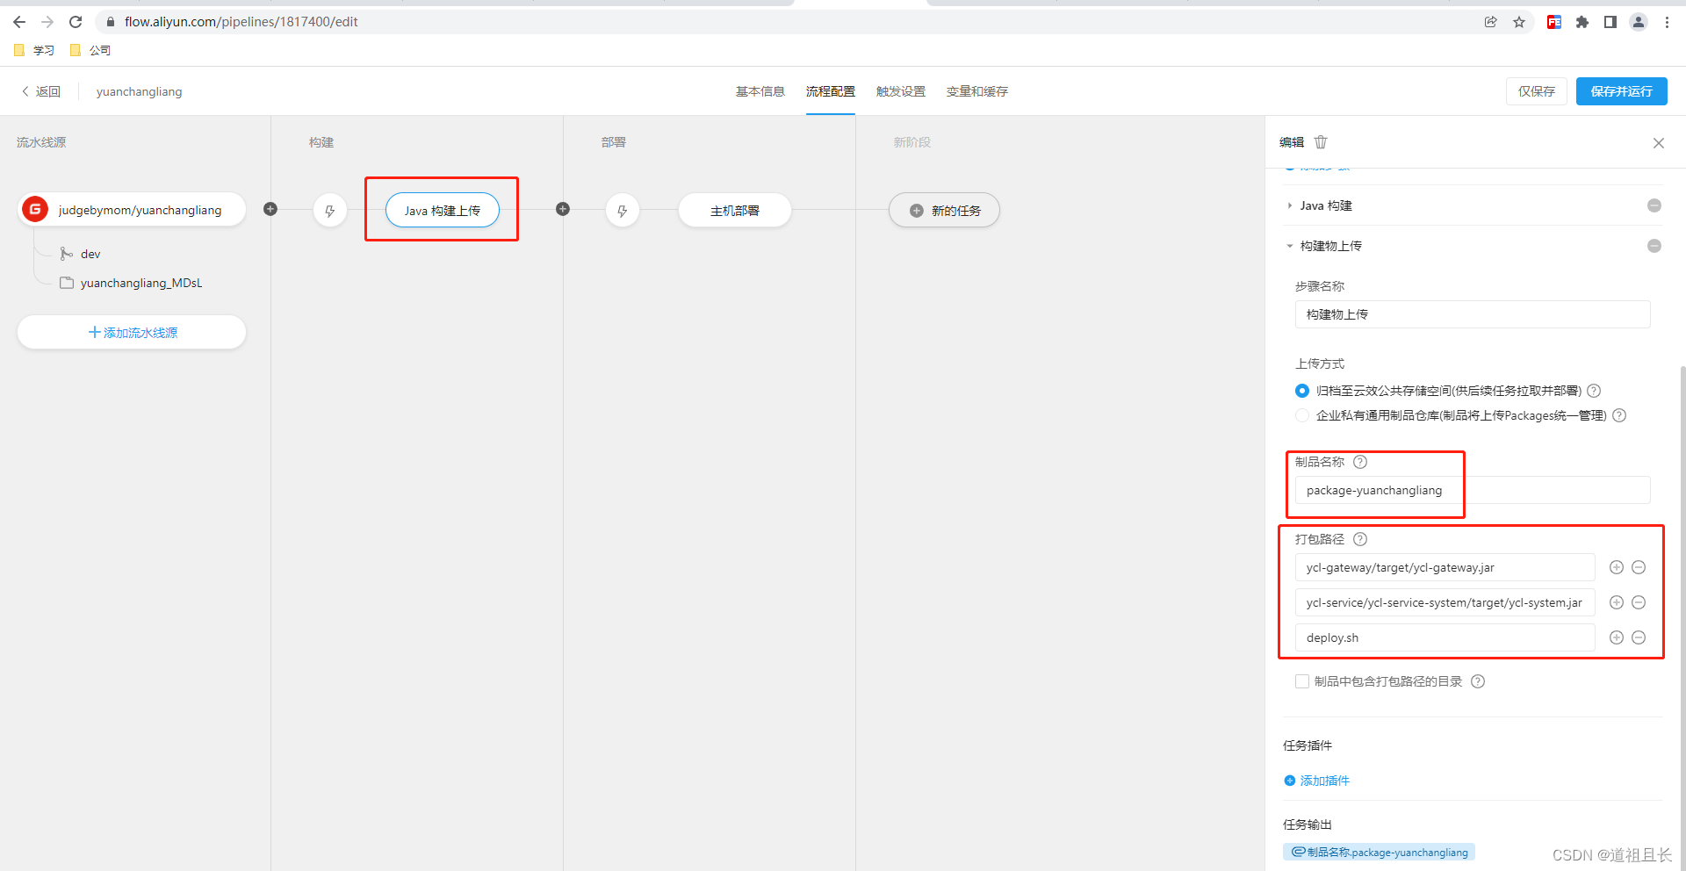Show help for 制品中包含打包路径的目录
Screen dimensions: 1686x871
point(1478,681)
